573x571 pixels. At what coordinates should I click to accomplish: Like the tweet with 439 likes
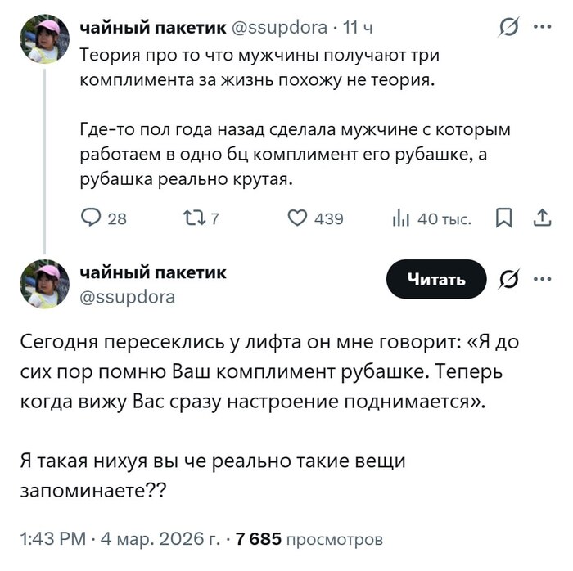click(297, 218)
